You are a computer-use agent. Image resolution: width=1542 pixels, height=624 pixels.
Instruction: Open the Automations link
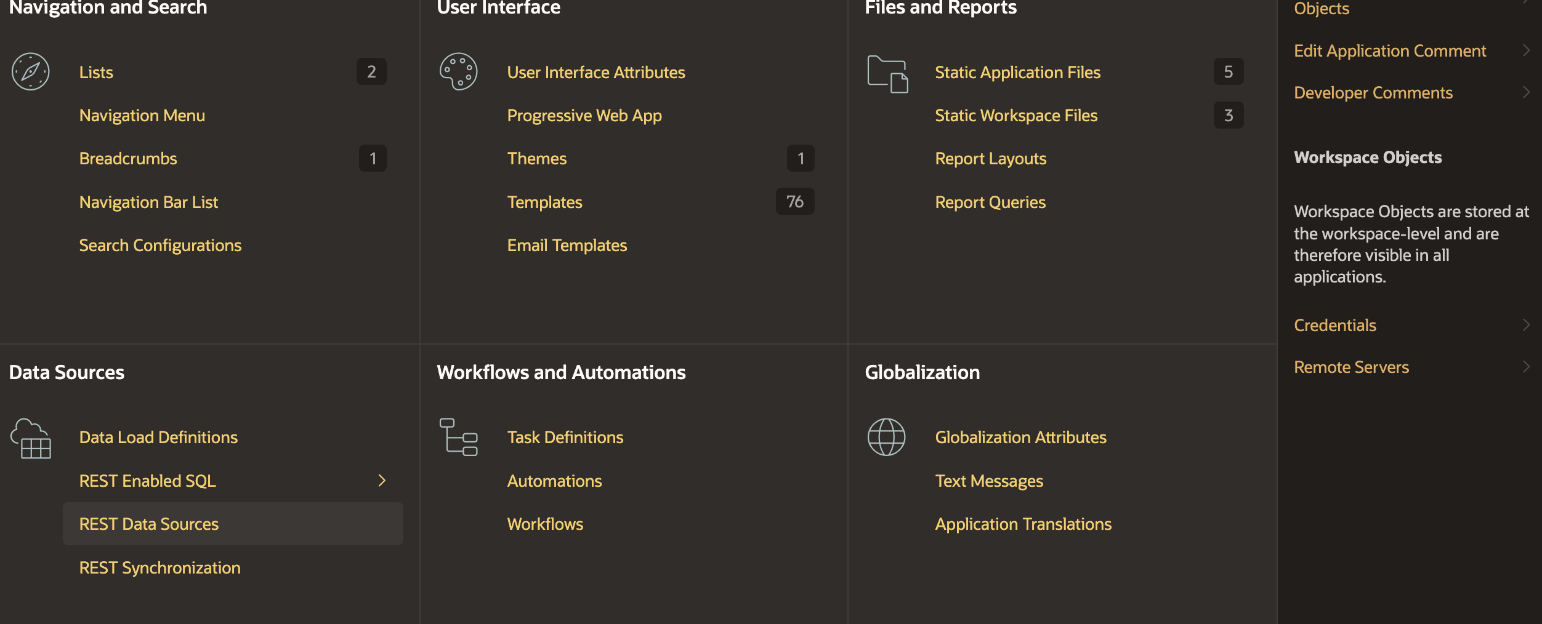click(x=554, y=481)
